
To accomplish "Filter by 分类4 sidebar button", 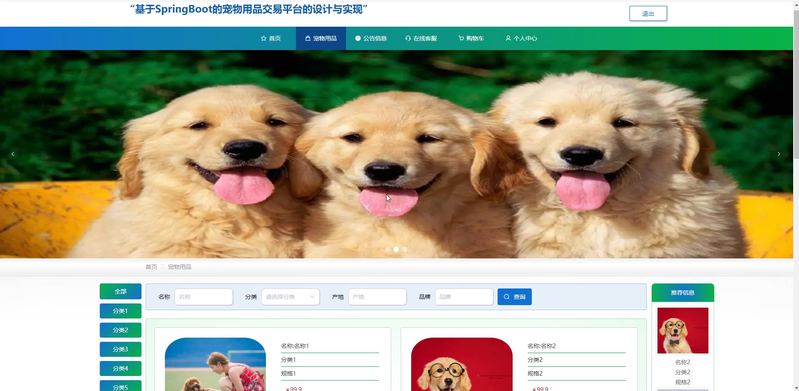I will point(121,368).
